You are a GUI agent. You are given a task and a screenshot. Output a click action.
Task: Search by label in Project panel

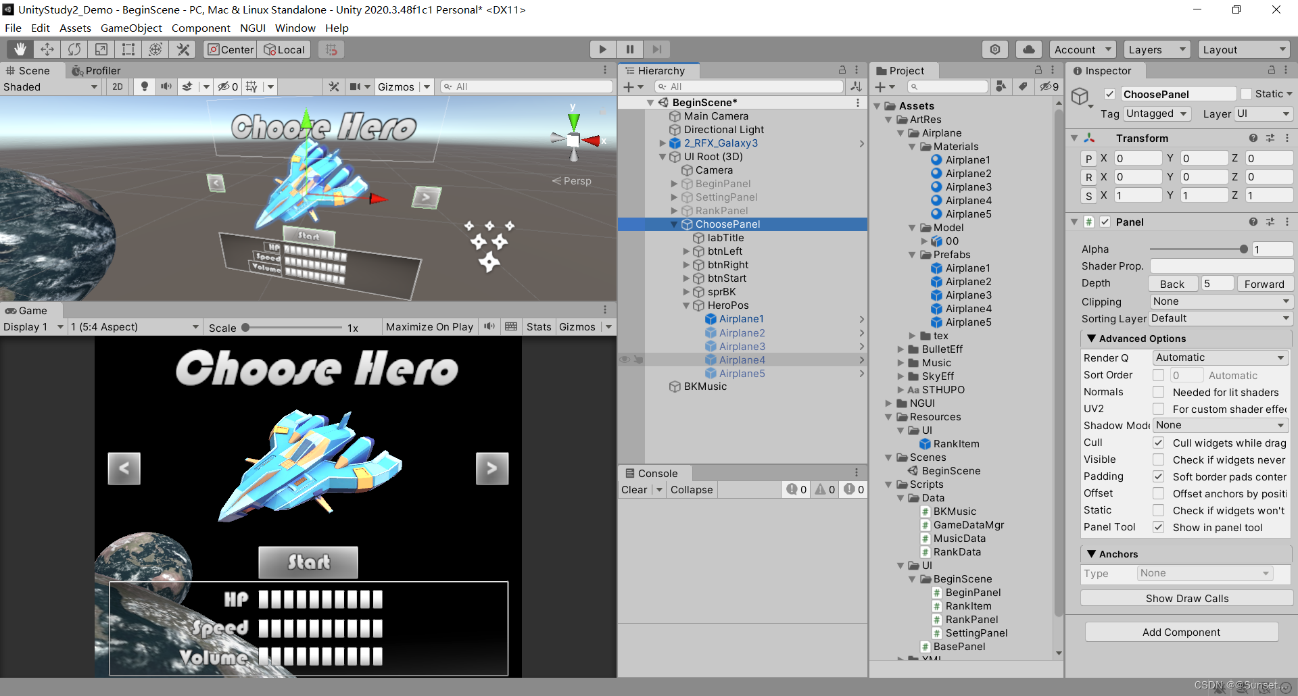1024,86
